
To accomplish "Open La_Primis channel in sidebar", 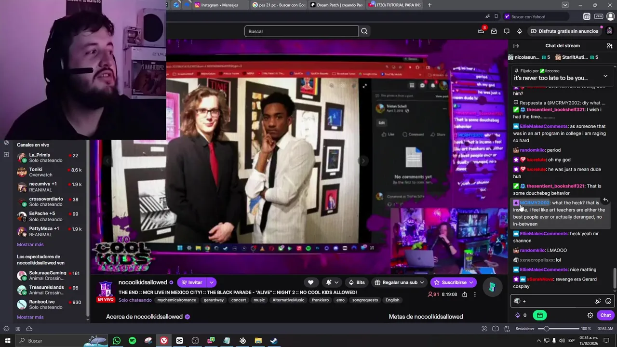I will [50, 158].
